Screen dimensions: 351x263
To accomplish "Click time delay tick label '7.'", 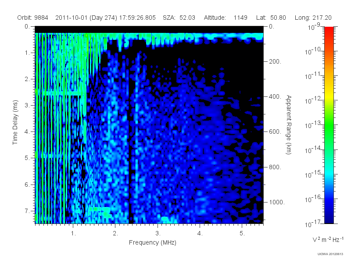I will 27,211.
